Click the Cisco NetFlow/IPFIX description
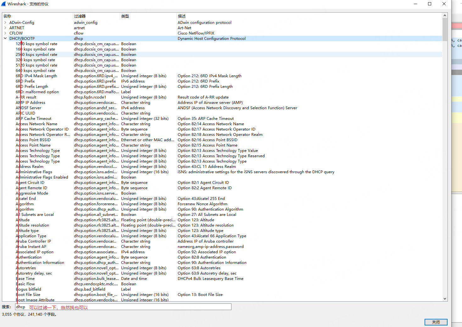462x327 pixels. [x=196, y=33]
